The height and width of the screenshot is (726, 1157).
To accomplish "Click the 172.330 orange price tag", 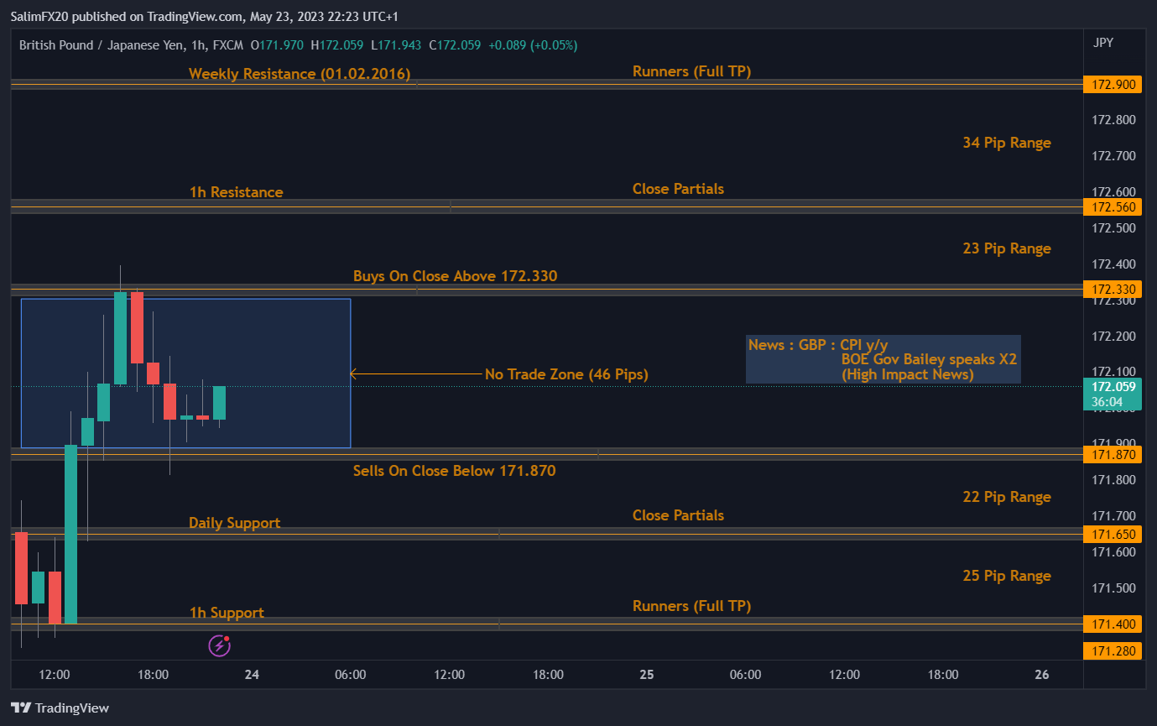I will tap(1112, 290).
